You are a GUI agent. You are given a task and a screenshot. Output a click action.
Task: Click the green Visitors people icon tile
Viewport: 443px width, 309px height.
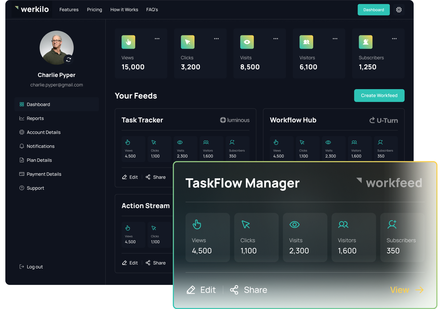point(306,42)
